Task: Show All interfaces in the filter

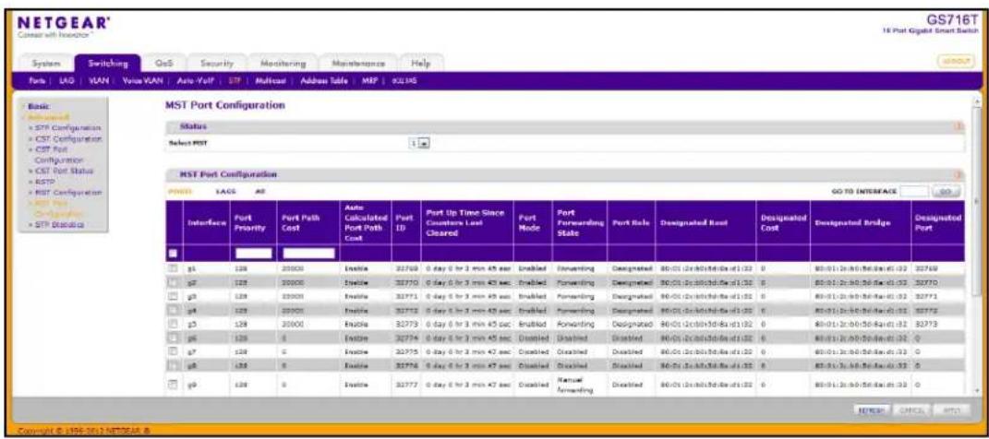Action: 259,190
